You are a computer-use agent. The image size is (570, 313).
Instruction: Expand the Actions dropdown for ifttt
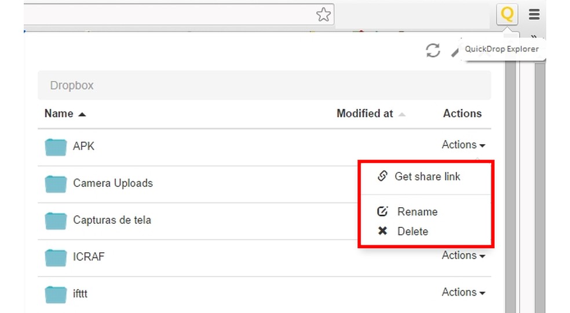click(463, 293)
